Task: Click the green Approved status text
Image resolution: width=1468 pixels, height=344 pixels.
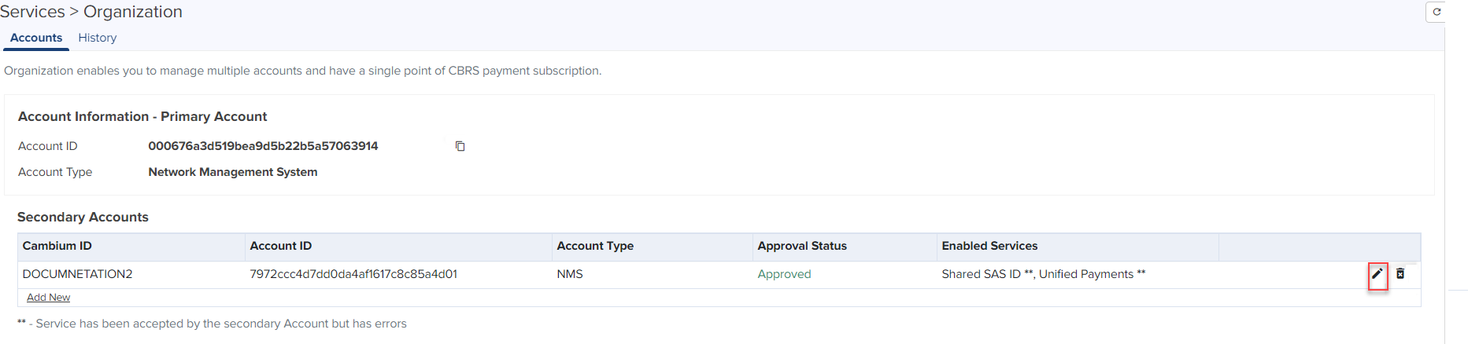Action: tap(784, 274)
